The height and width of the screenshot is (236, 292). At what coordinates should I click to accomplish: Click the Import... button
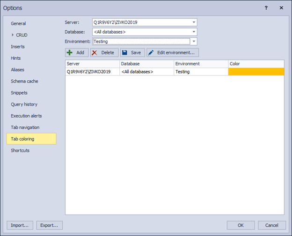click(20, 225)
